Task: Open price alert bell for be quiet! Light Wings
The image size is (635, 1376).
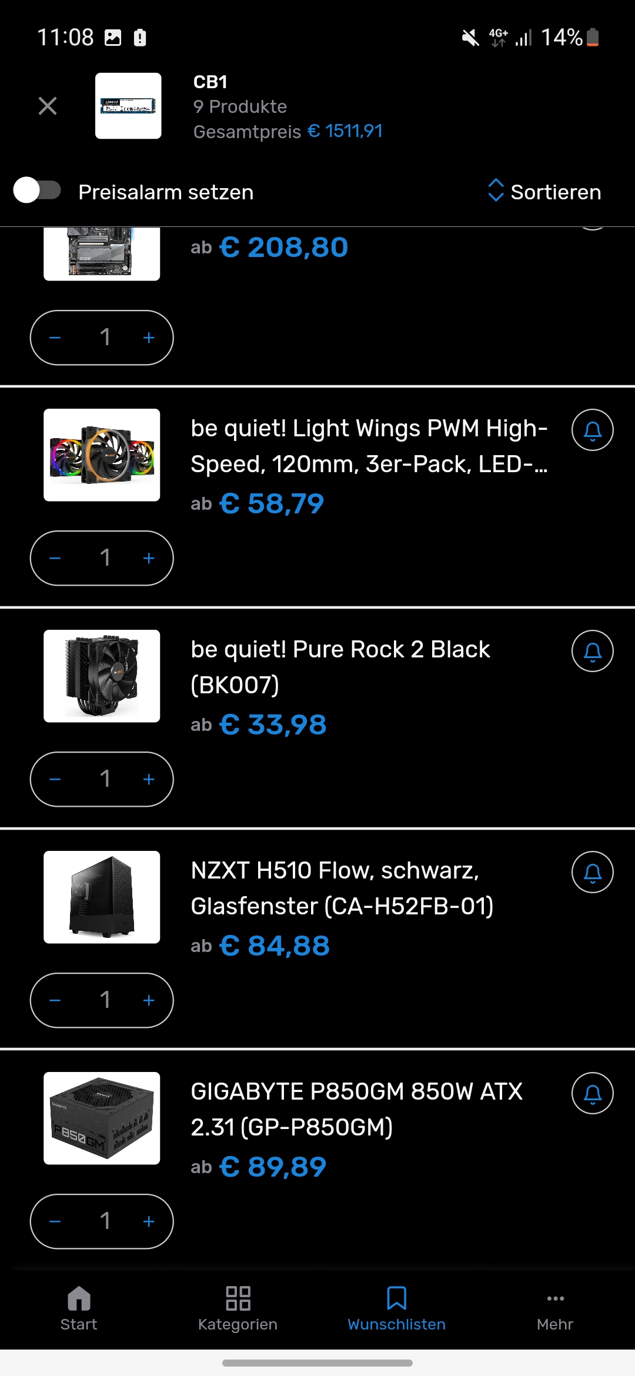Action: pyautogui.click(x=592, y=429)
